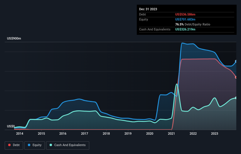Click the red Debt legend dot
The image size is (241, 154).
[9, 145]
